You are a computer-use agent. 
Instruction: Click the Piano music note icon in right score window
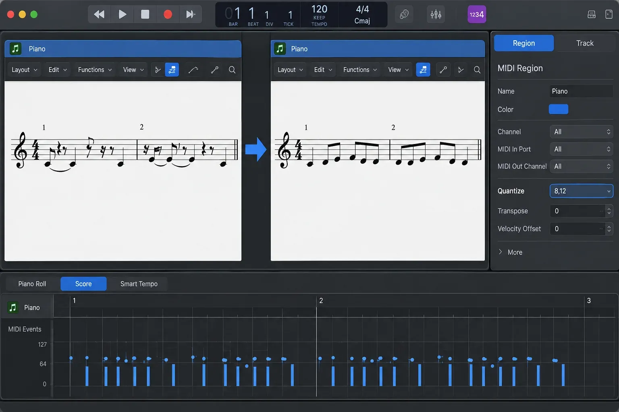pyautogui.click(x=280, y=49)
